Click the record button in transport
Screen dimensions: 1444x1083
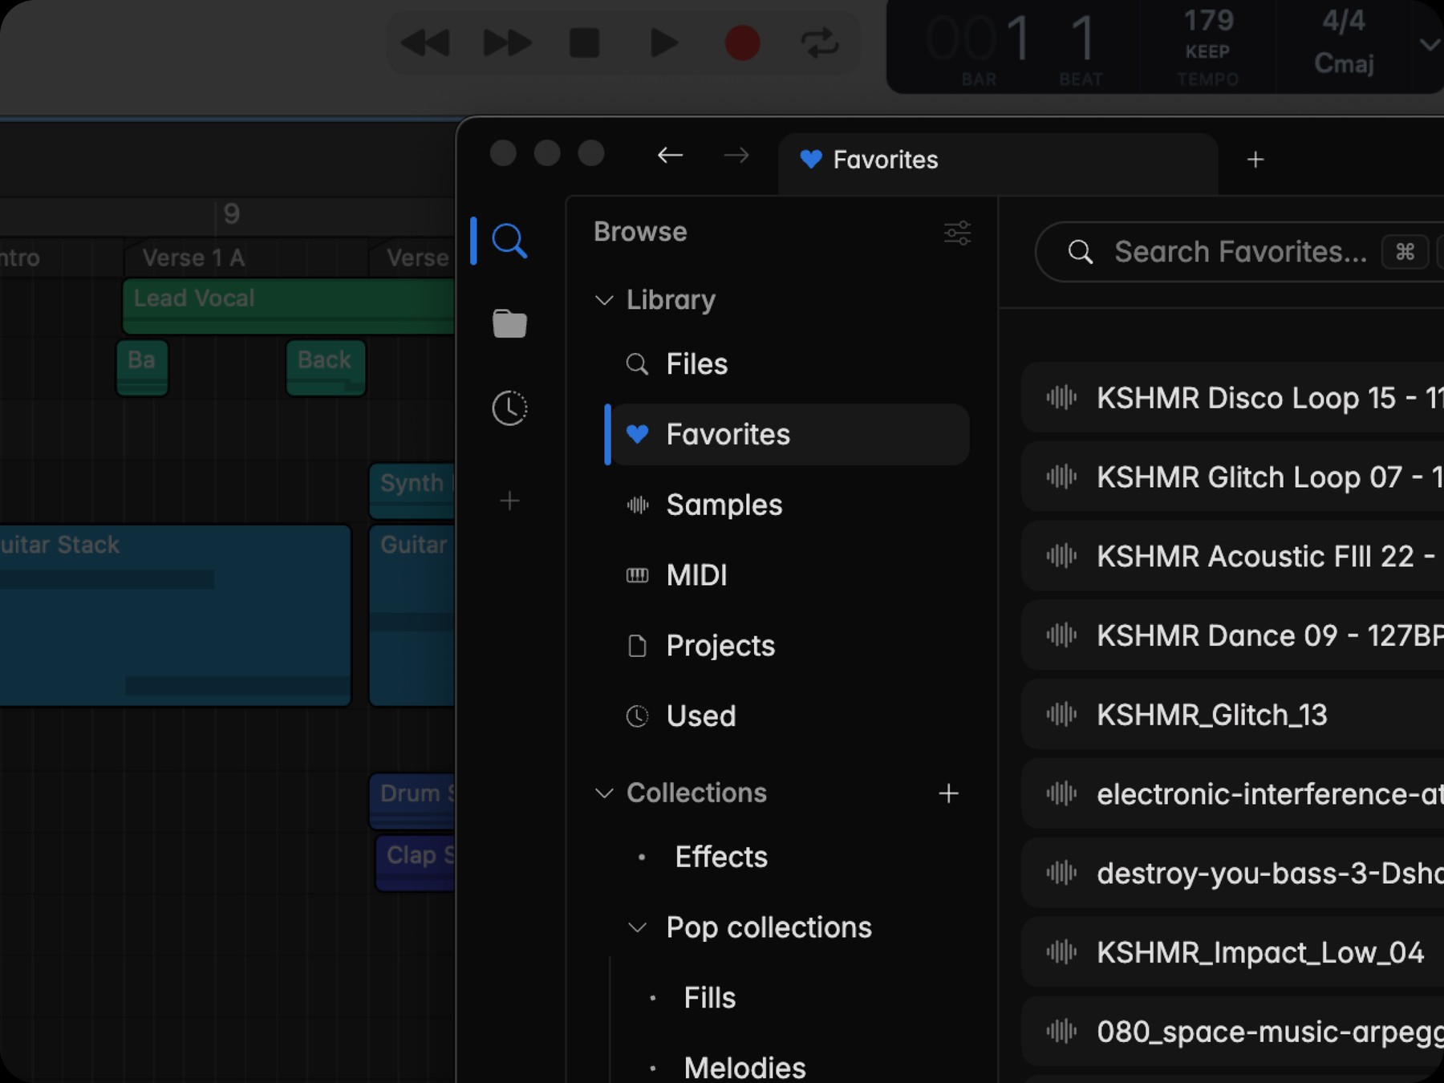(742, 43)
